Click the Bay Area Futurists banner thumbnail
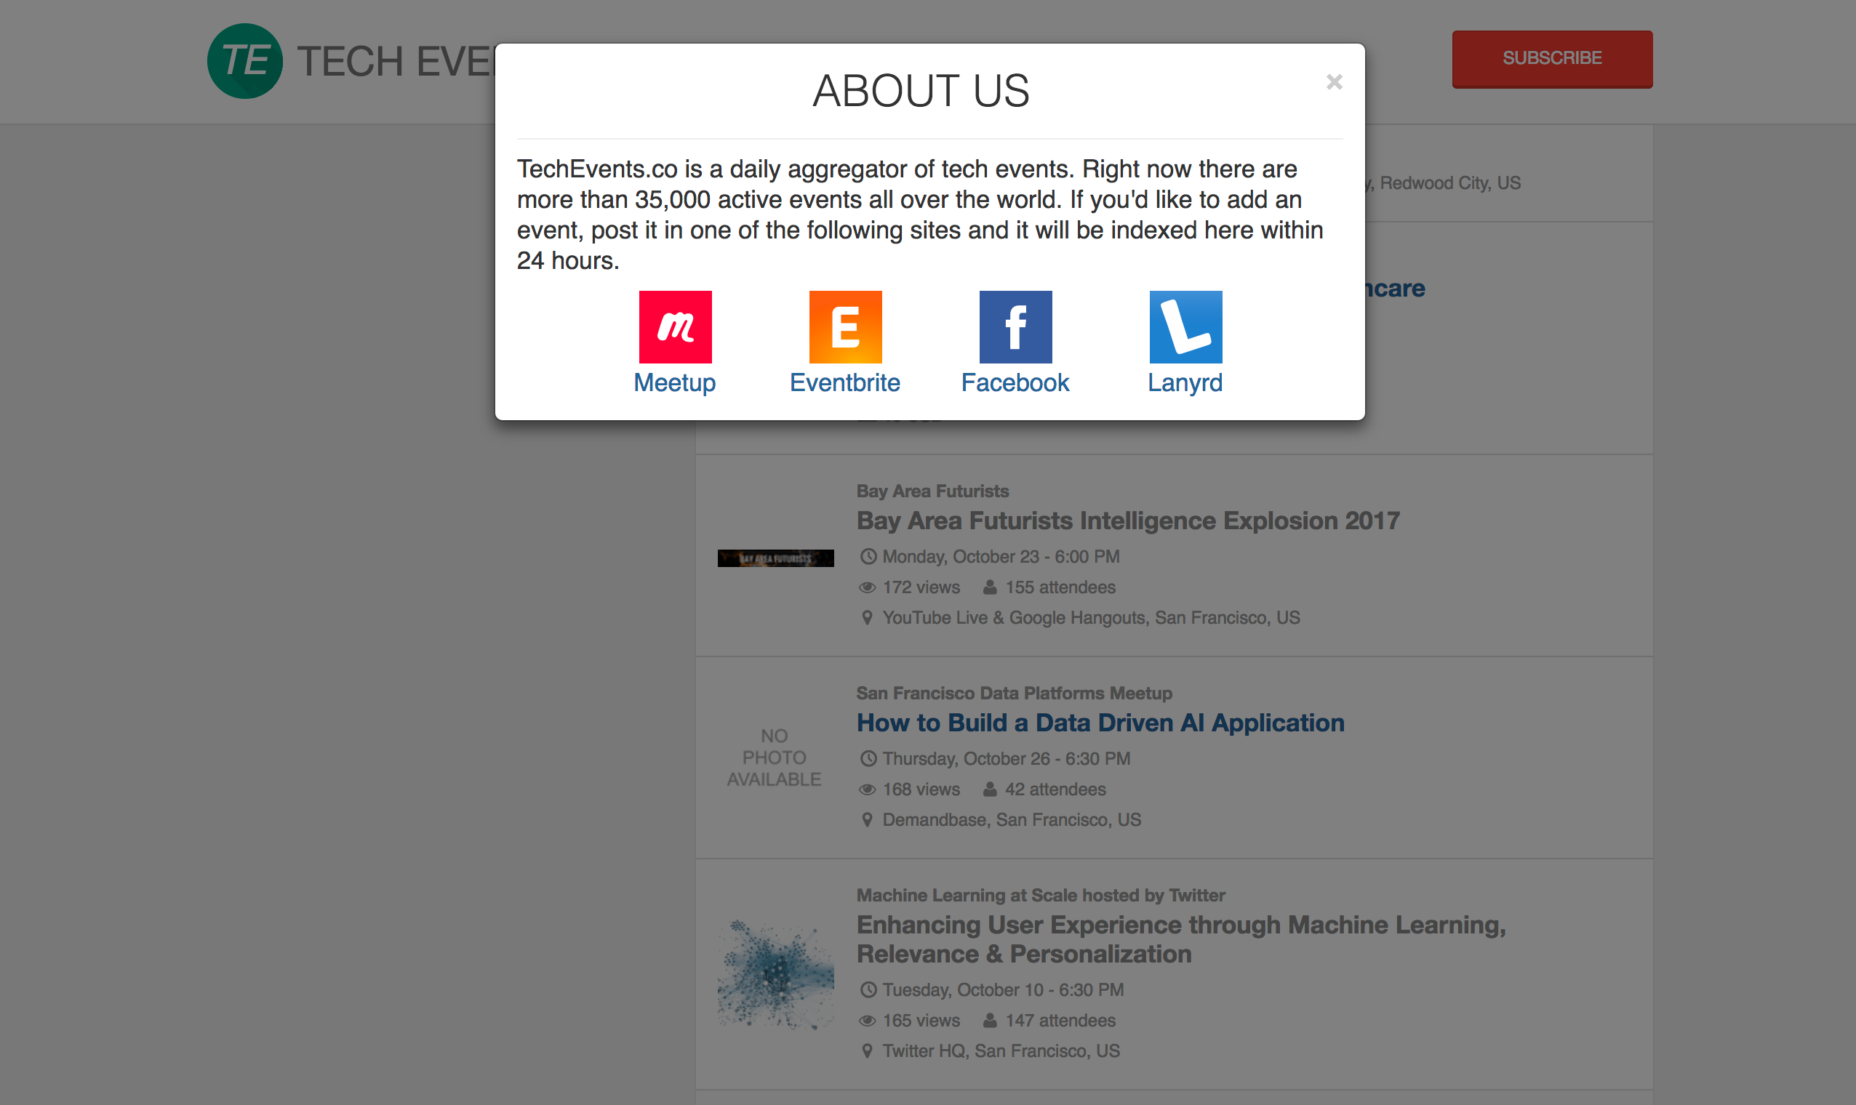1856x1105 pixels. 775,558
